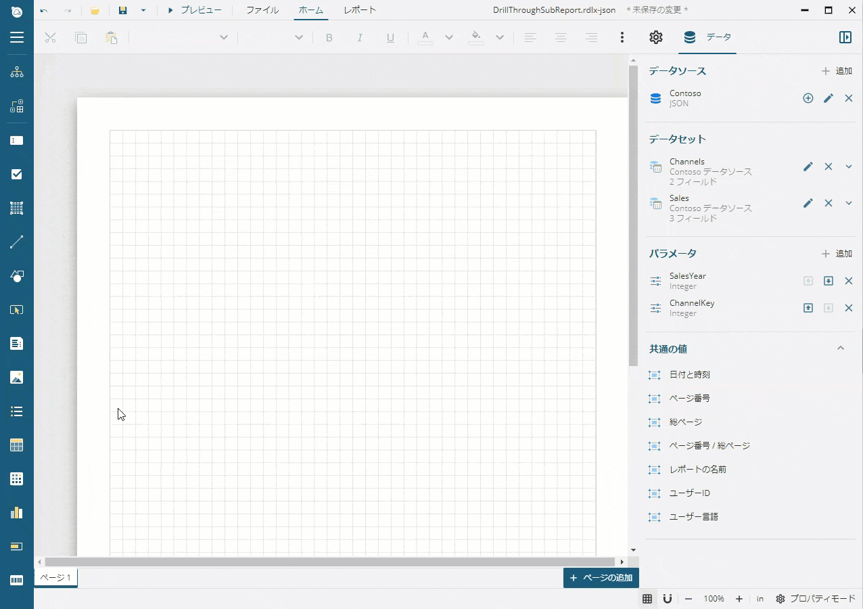Move the SalesYear parameter down
The width and height of the screenshot is (863, 609).
coord(829,281)
